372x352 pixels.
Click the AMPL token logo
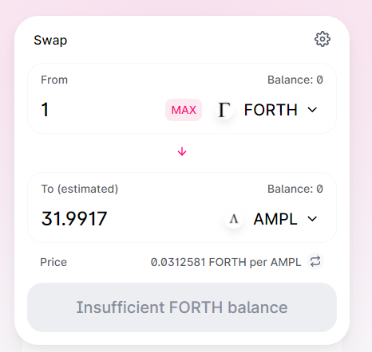click(234, 219)
